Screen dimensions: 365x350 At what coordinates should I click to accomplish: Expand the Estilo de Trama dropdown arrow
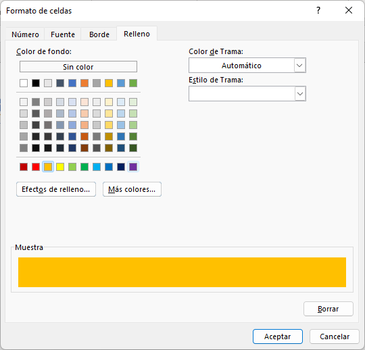pos(300,94)
